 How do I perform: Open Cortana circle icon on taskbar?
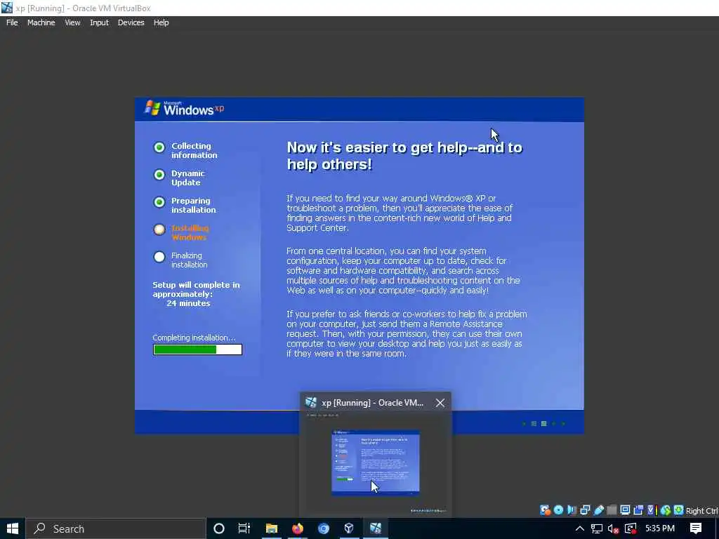point(219,528)
